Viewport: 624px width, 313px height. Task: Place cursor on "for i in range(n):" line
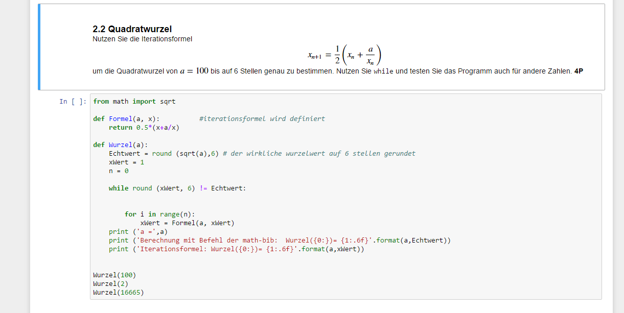point(159,214)
